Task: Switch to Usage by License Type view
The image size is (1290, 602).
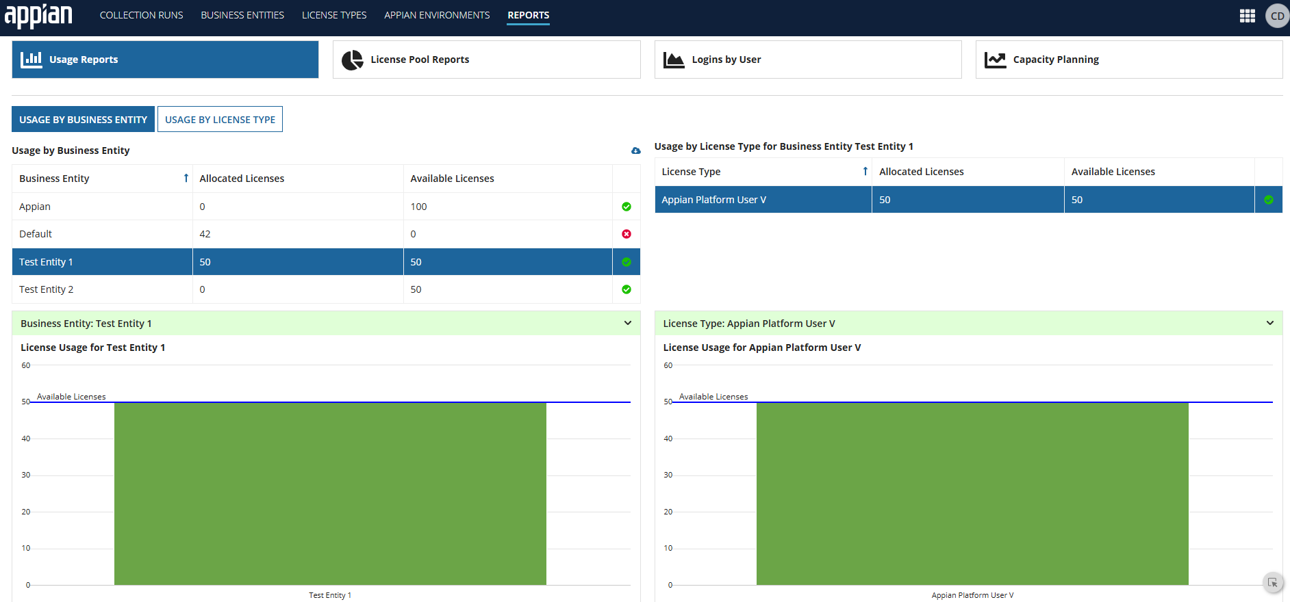Action: click(x=220, y=120)
